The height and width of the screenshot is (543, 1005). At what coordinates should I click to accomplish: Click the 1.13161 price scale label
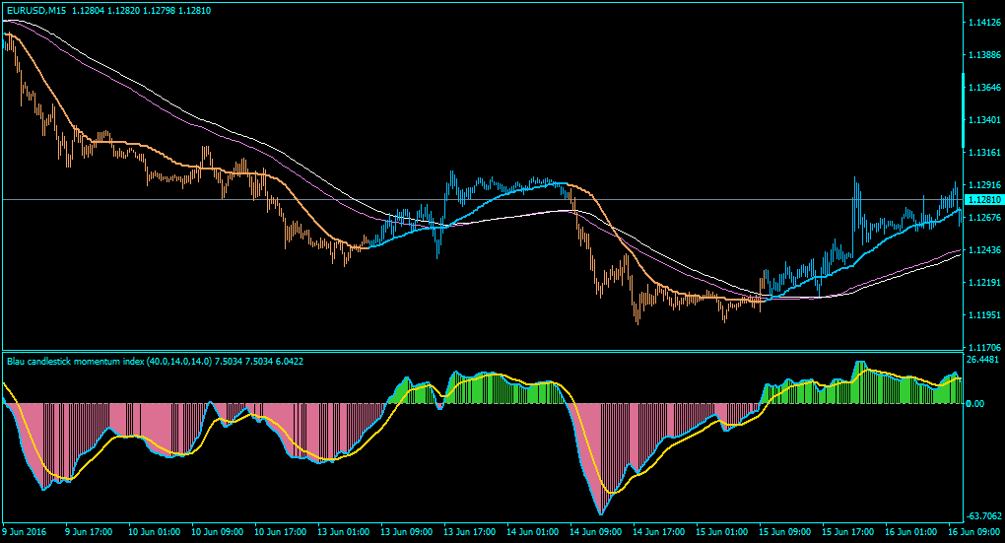(x=984, y=153)
